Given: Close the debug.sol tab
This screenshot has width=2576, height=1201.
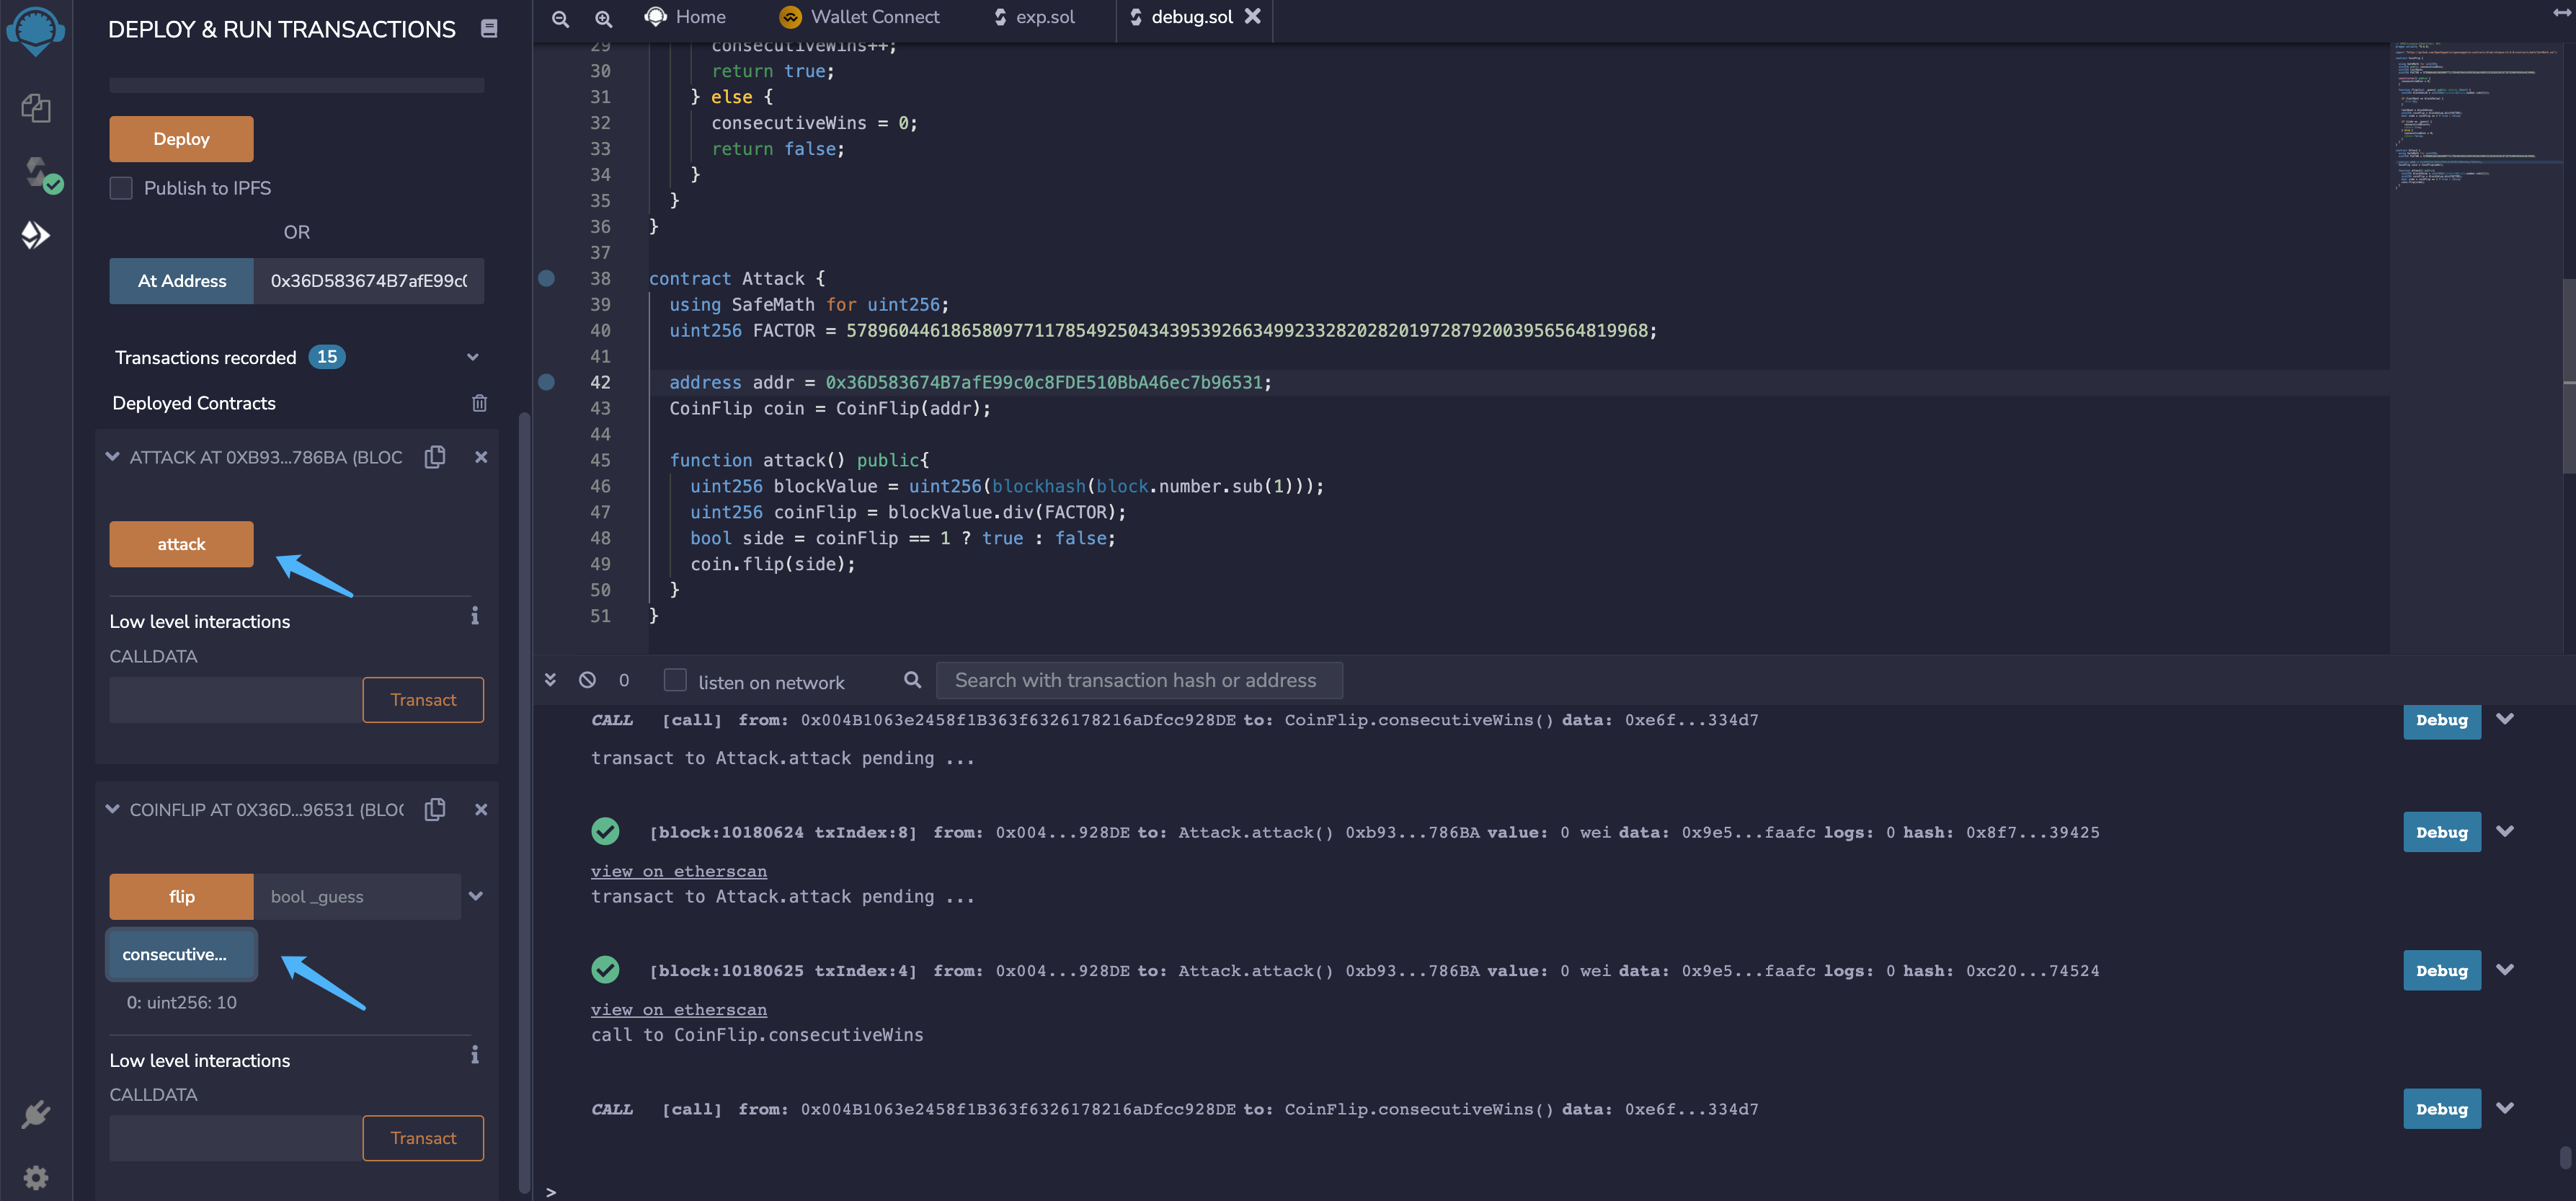Looking at the screenshot, I should point(1252,16).
